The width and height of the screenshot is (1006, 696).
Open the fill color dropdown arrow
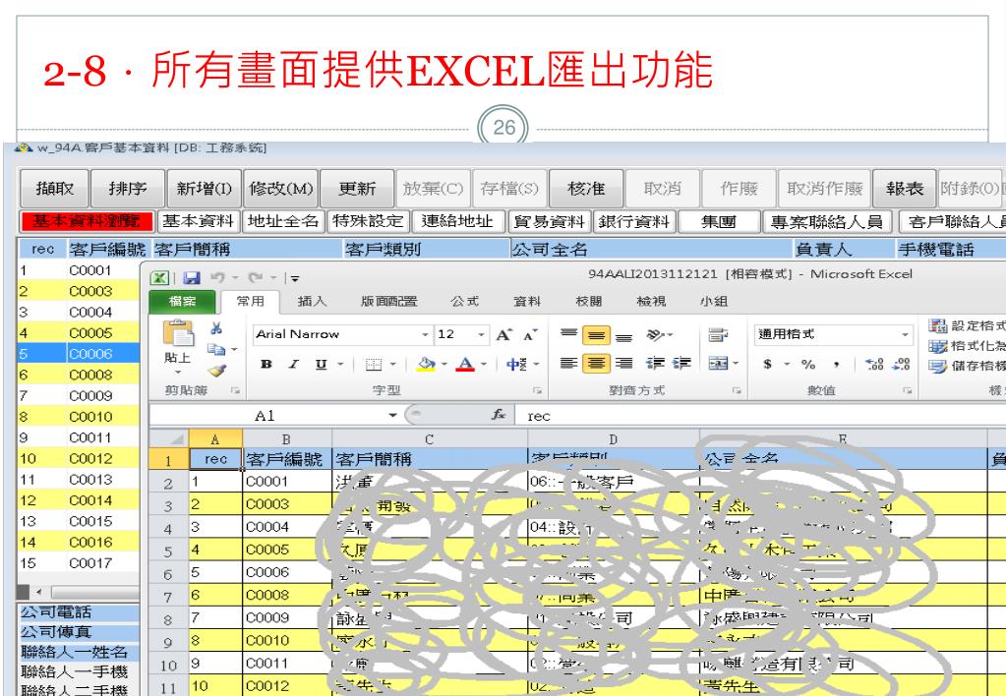[444, 365]
